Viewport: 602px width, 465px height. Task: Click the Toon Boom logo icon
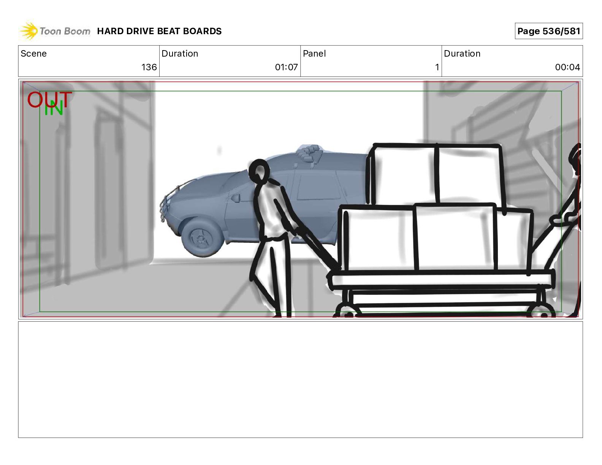pos(29,31)
